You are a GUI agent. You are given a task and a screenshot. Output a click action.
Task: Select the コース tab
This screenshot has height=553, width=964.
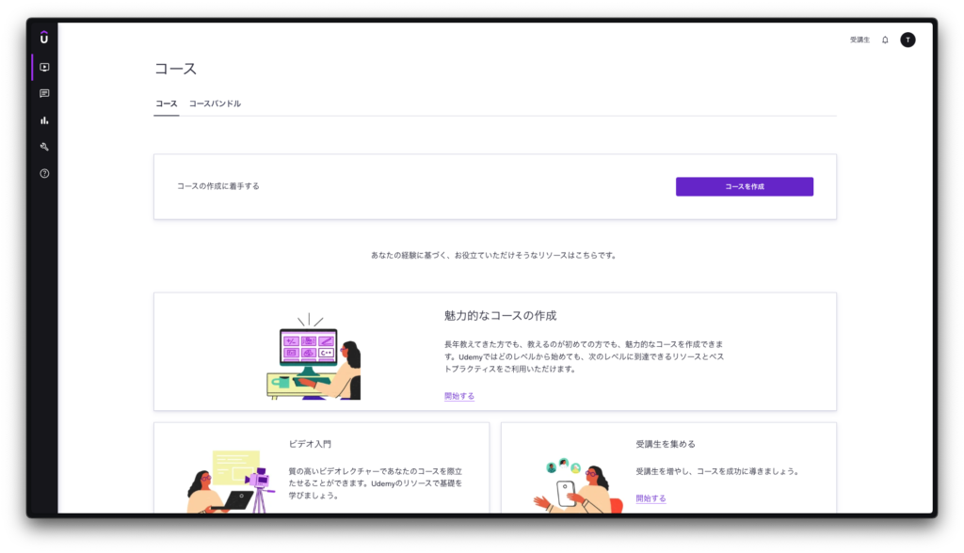[166, 103]
